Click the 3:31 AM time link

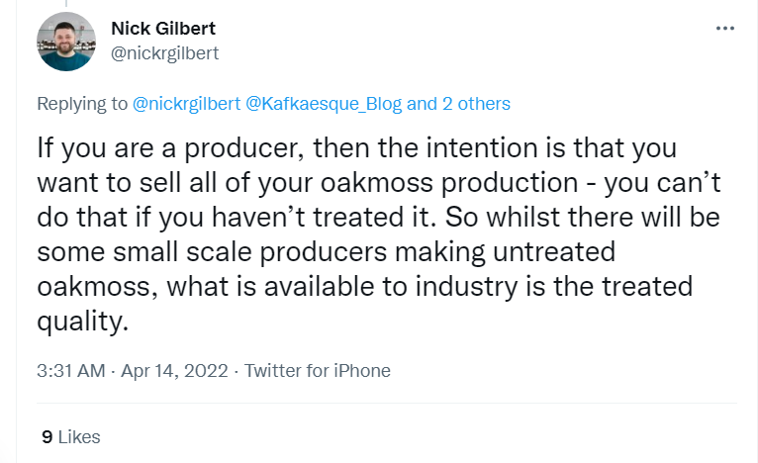(x=70, y=371)
